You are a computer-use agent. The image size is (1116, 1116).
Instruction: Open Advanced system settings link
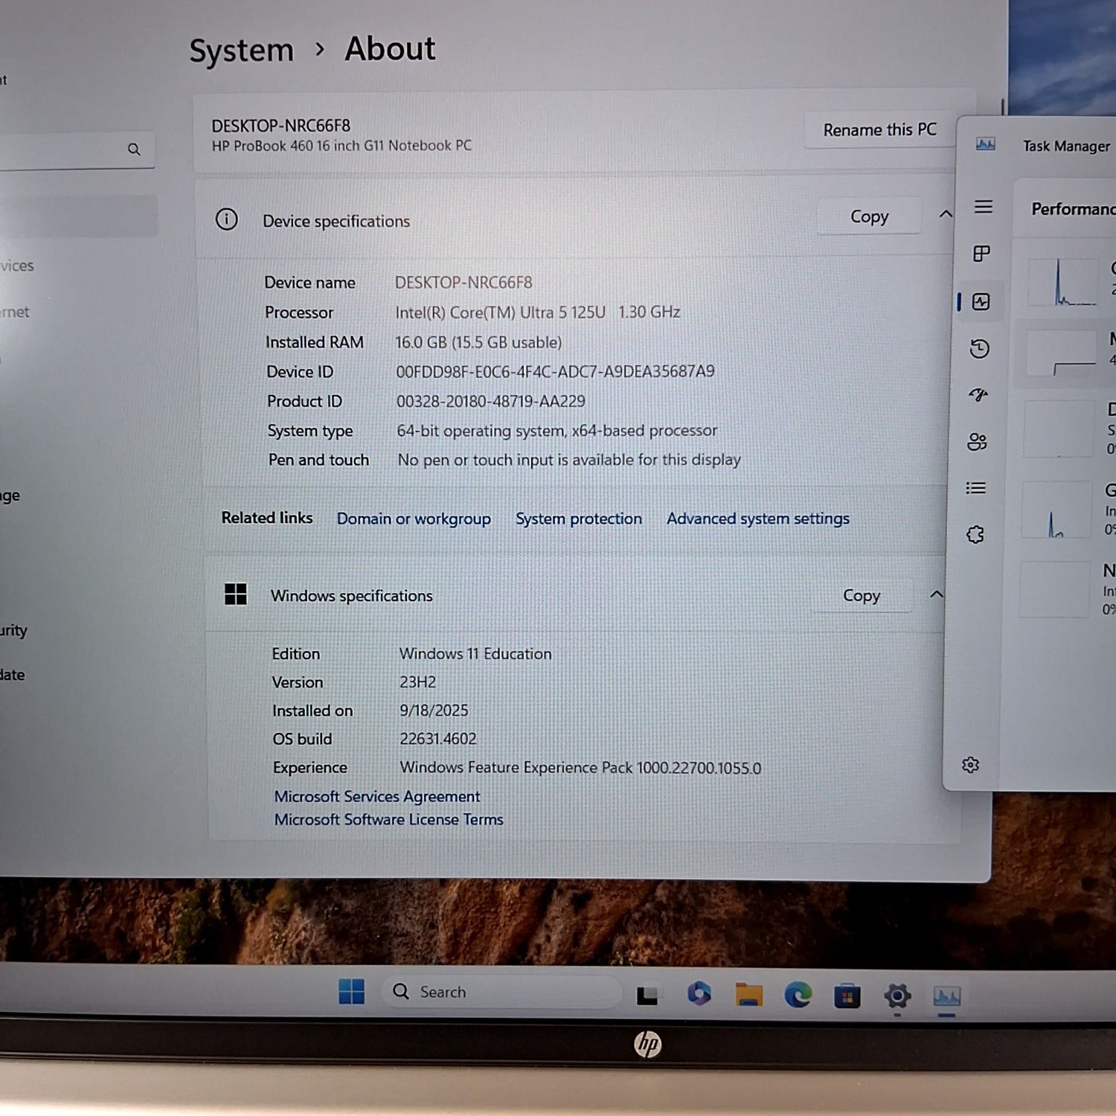(x=757, y=519)
